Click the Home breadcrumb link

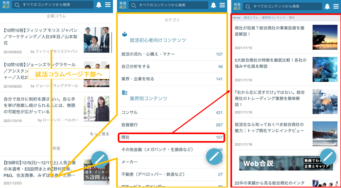236,18
